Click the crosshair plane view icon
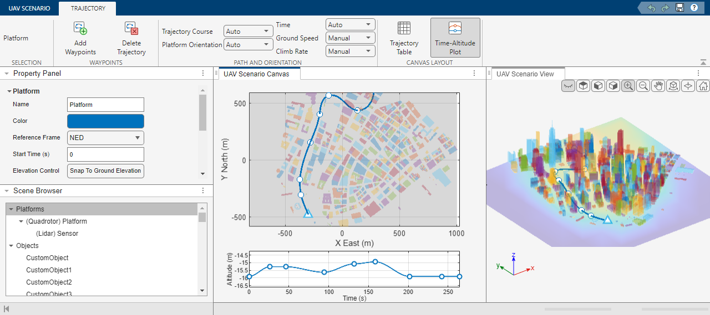This screenshot has height=315, width=710. pos(688,86)
